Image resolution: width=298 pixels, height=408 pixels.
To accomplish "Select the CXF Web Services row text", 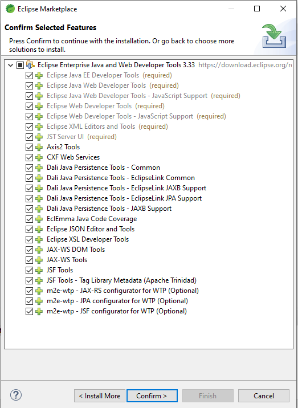I will pyautogui.click(x=73, y=157).
